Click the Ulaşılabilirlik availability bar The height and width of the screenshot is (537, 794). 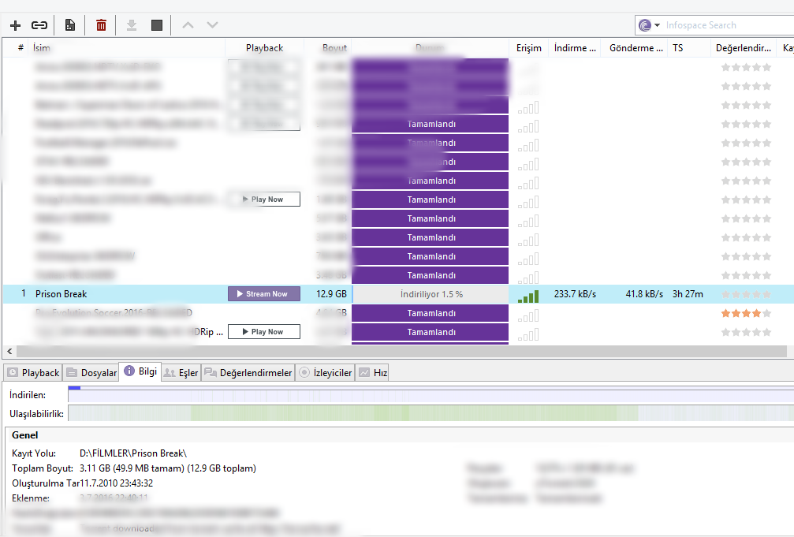pos(431,413)
